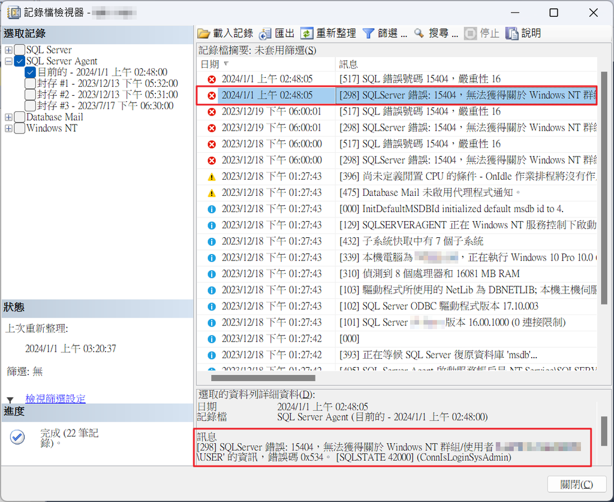Expand the Database Mail tree node
614x502 pixels.
coord(8,117)
